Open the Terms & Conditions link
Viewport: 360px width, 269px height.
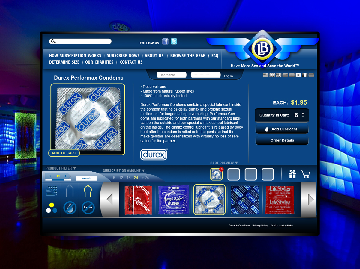239,225
